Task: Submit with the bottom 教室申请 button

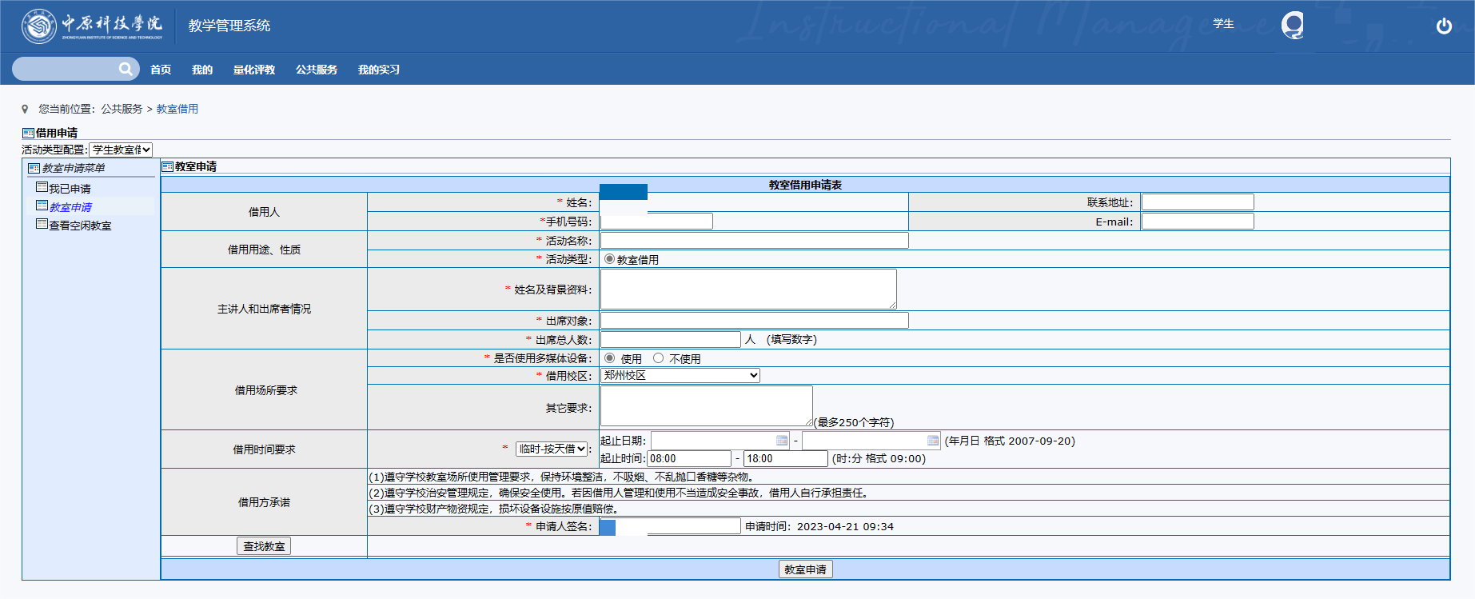Action: pyautogui.click(x=805, y=569)
